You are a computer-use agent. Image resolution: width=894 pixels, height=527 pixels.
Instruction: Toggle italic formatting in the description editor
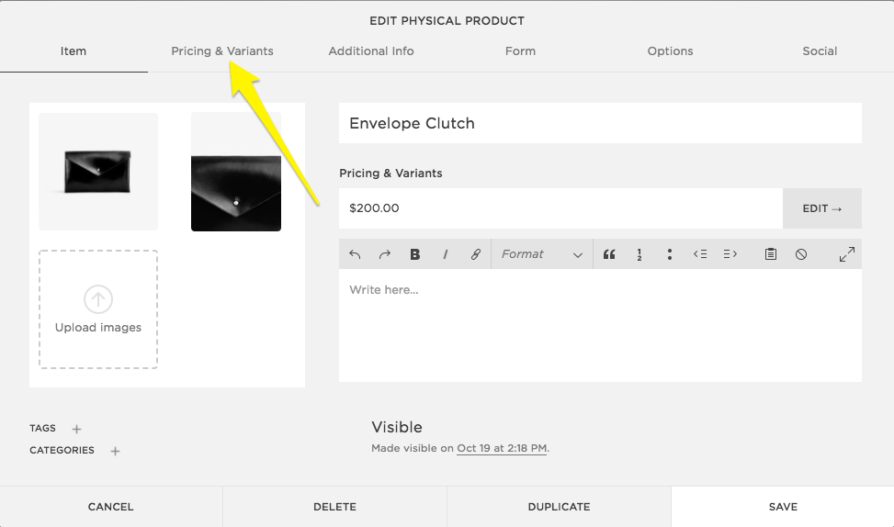click(446, 254)
